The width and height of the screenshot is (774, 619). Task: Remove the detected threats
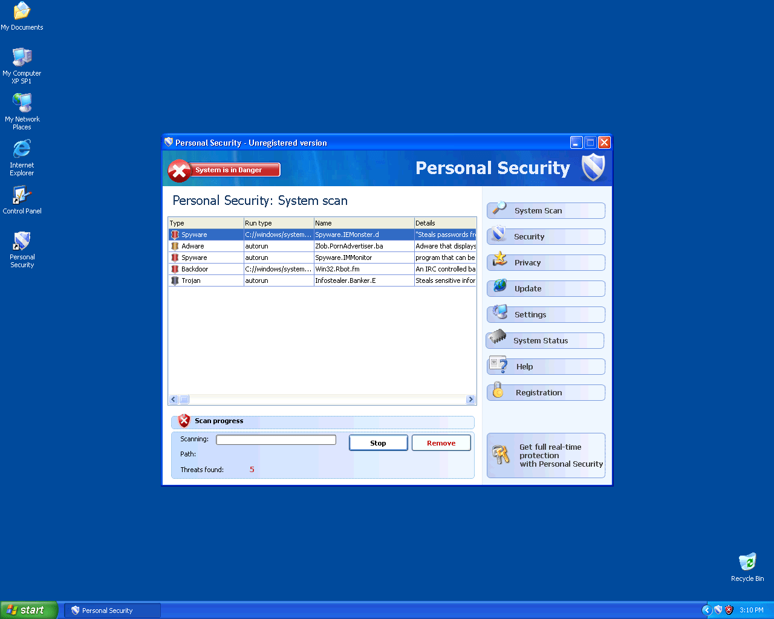[x=441, y=442]
